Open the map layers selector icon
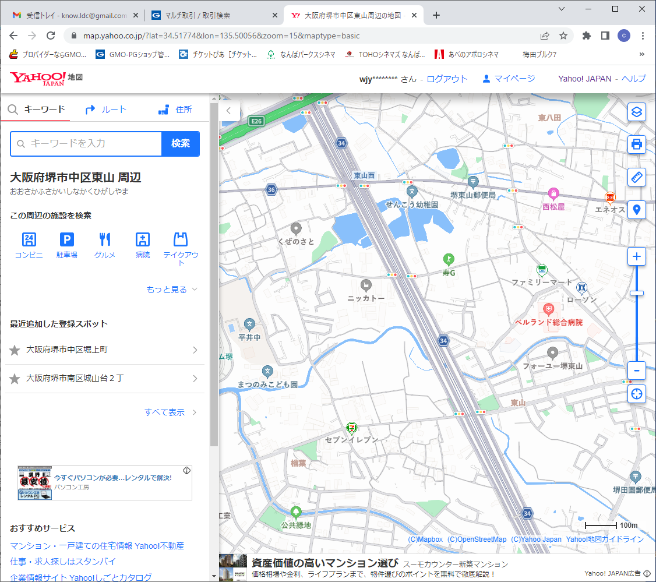656x582 pixels. point(637,112)
